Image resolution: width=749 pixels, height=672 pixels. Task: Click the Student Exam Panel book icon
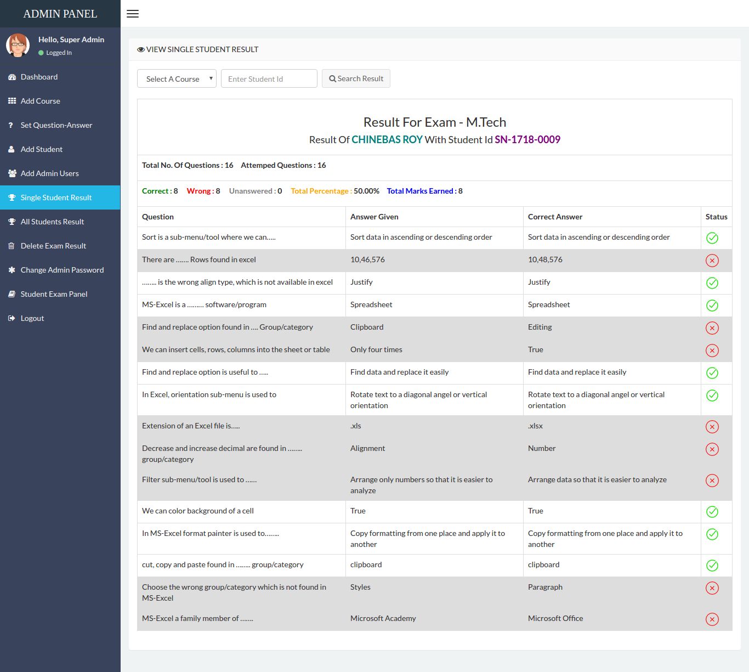(12, 295)
